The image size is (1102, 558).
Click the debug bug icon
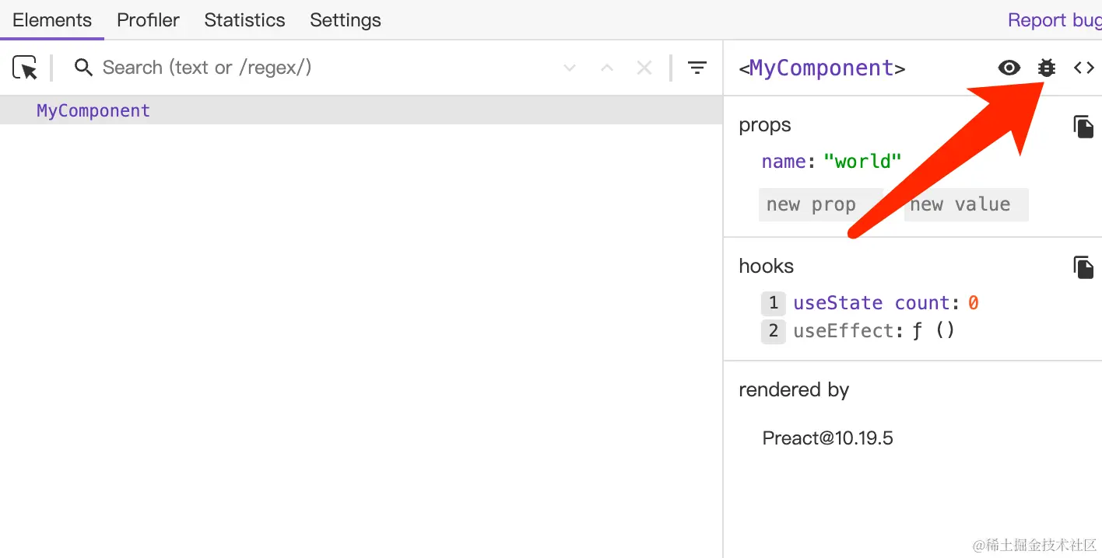tap(1047, 68)
